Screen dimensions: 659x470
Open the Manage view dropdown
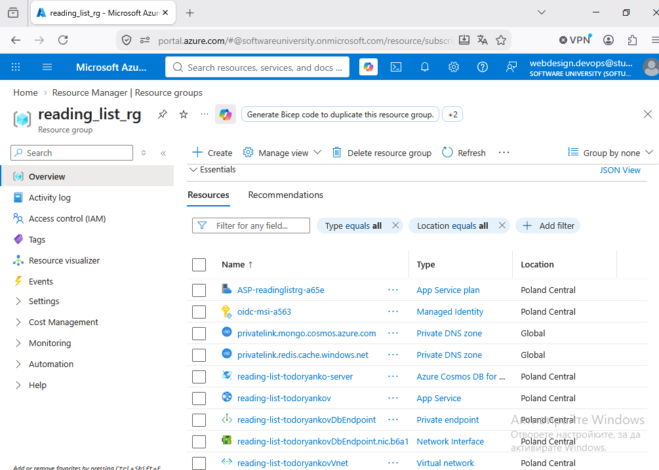282,153
